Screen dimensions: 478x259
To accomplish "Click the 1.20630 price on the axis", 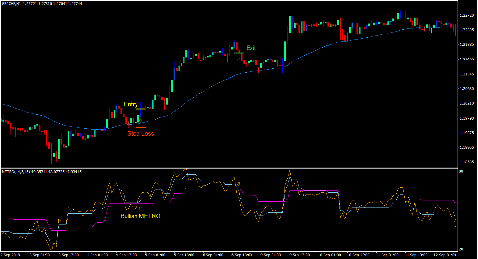I will 466,89.
